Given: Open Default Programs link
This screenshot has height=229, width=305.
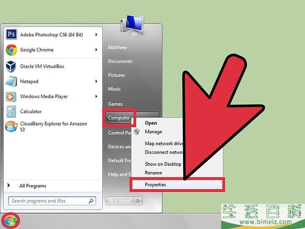Looking at the screenshot, I should point(120,161).
